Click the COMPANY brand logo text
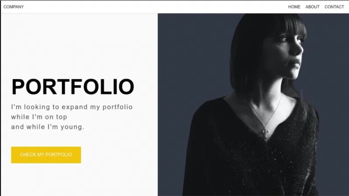This screenshot has width=349, height=196. tap(14, 7)
